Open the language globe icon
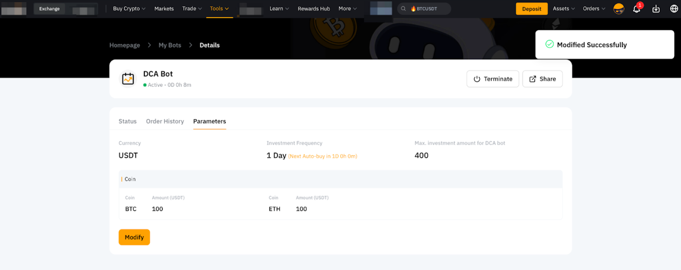Screen dimensions: 681x270 [x=674, y=9]
